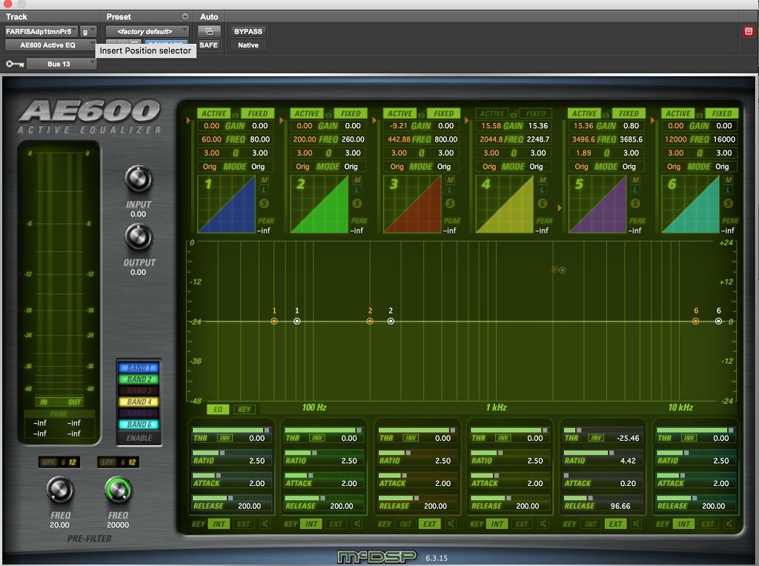Toggle ACTIVE mode on band 1
The image size is (759, 566).
coord(213,113)
